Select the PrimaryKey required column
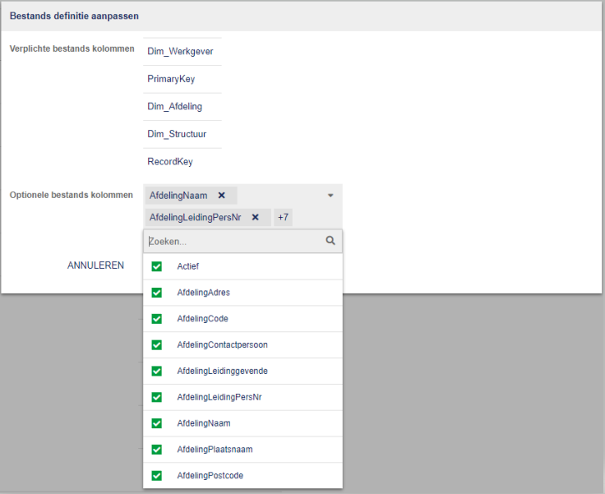 pos(171,79)
